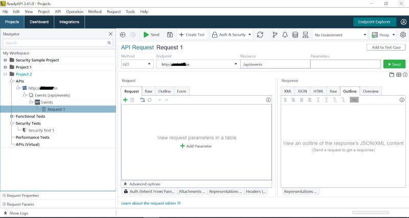The image size is (409, 218).
Task: Open notifications bell icon
Action: pyautogui.click(x=285, y=35)
